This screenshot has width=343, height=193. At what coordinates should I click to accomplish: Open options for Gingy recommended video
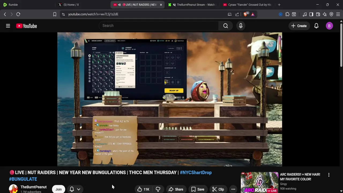(329, 175)
